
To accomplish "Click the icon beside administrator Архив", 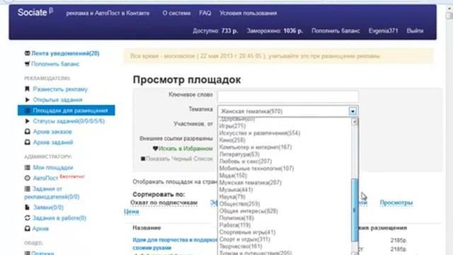I will click(x=27, y=229).
